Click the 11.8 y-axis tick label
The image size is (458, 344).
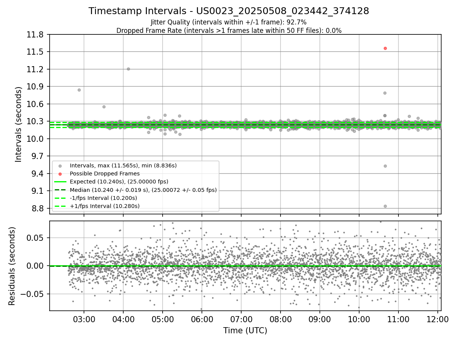pos(34,35)
